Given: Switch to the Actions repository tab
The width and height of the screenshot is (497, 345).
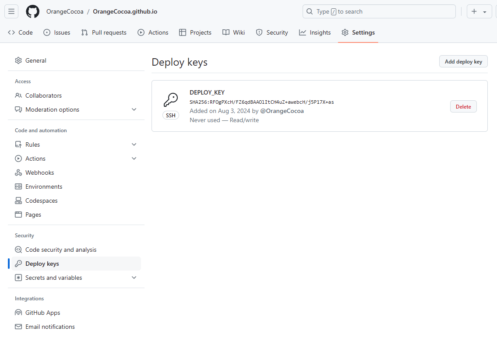Looking at the screenshot, I should 153,32.
